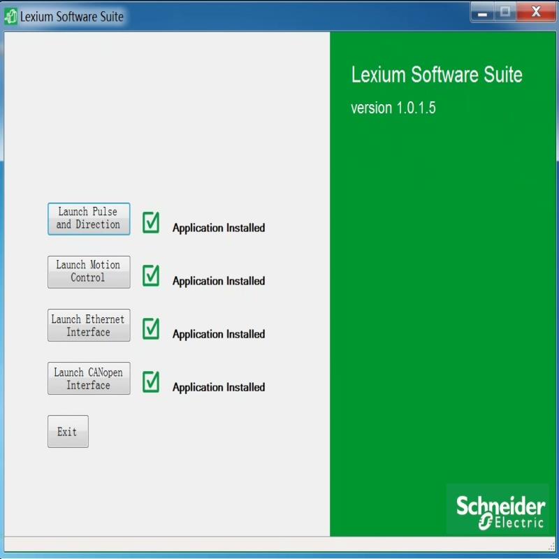Exit the Lexium Software Suite
This screenshot has width=559, height=559.
(68, 431)
